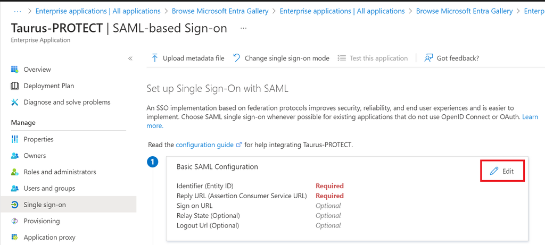Click the Owners people icon
545x245 pixels.
(15, 156)
